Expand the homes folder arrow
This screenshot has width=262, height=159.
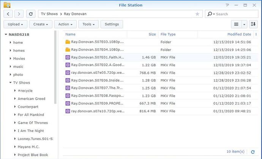tap(10, 50)
